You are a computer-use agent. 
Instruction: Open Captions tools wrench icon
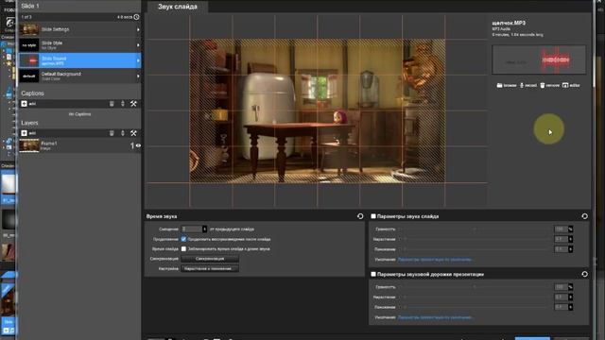pos(133,104)
